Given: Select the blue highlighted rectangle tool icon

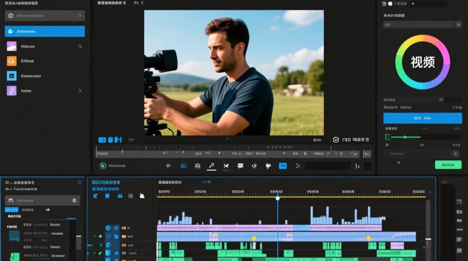Looking at the screenshot, I should pyautogui.click(x=283, y=166).
